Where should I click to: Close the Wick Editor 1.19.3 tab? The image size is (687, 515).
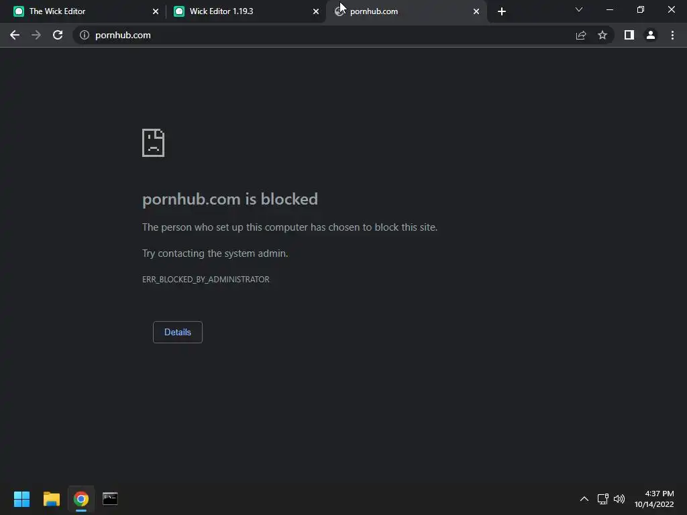click(x=316, y=11)
